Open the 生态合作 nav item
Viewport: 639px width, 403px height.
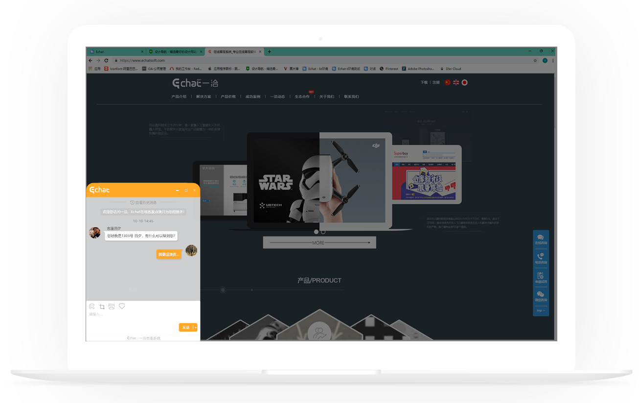[302, 96]
